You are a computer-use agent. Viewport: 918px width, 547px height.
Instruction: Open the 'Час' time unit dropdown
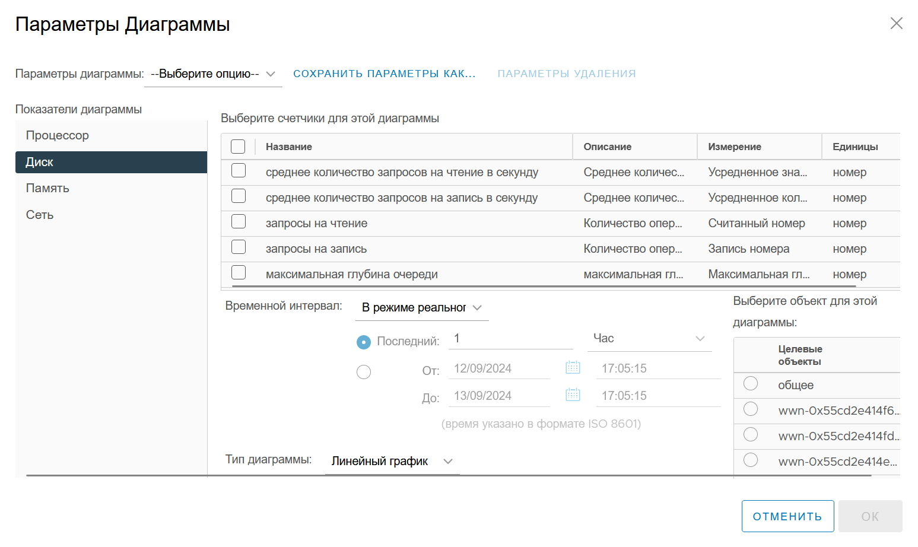coord(649,339)
